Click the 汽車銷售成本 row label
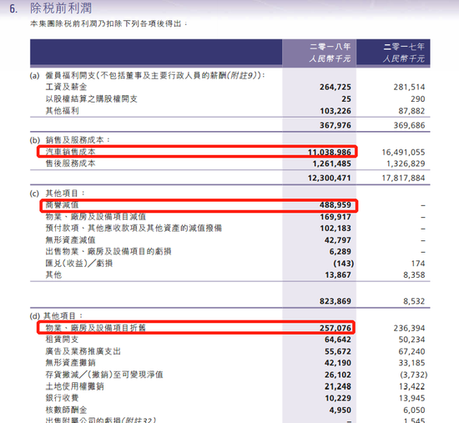This screenshot has width=459, height=423. click(70, 152)
